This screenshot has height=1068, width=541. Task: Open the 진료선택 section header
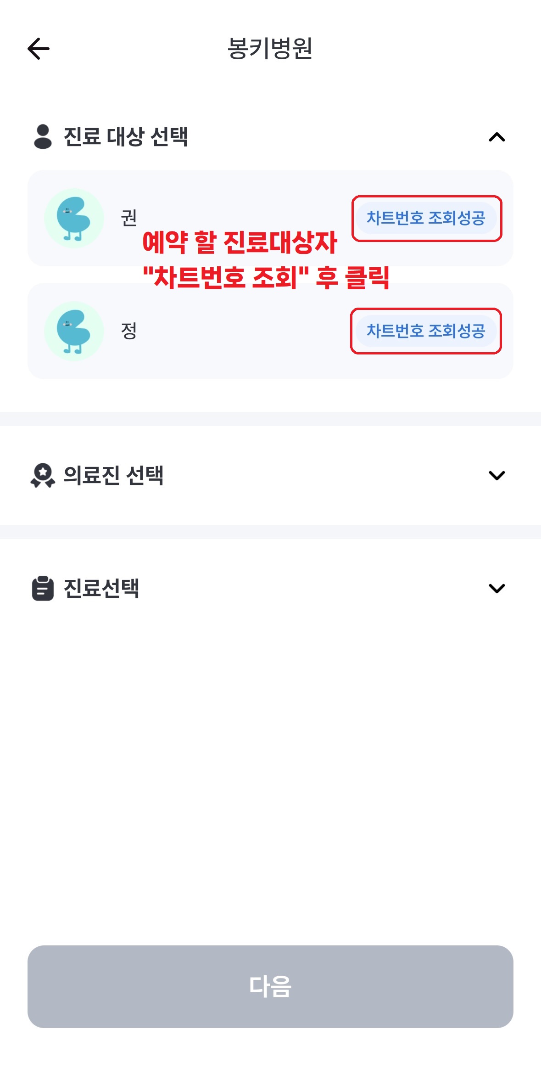[101, 588]
